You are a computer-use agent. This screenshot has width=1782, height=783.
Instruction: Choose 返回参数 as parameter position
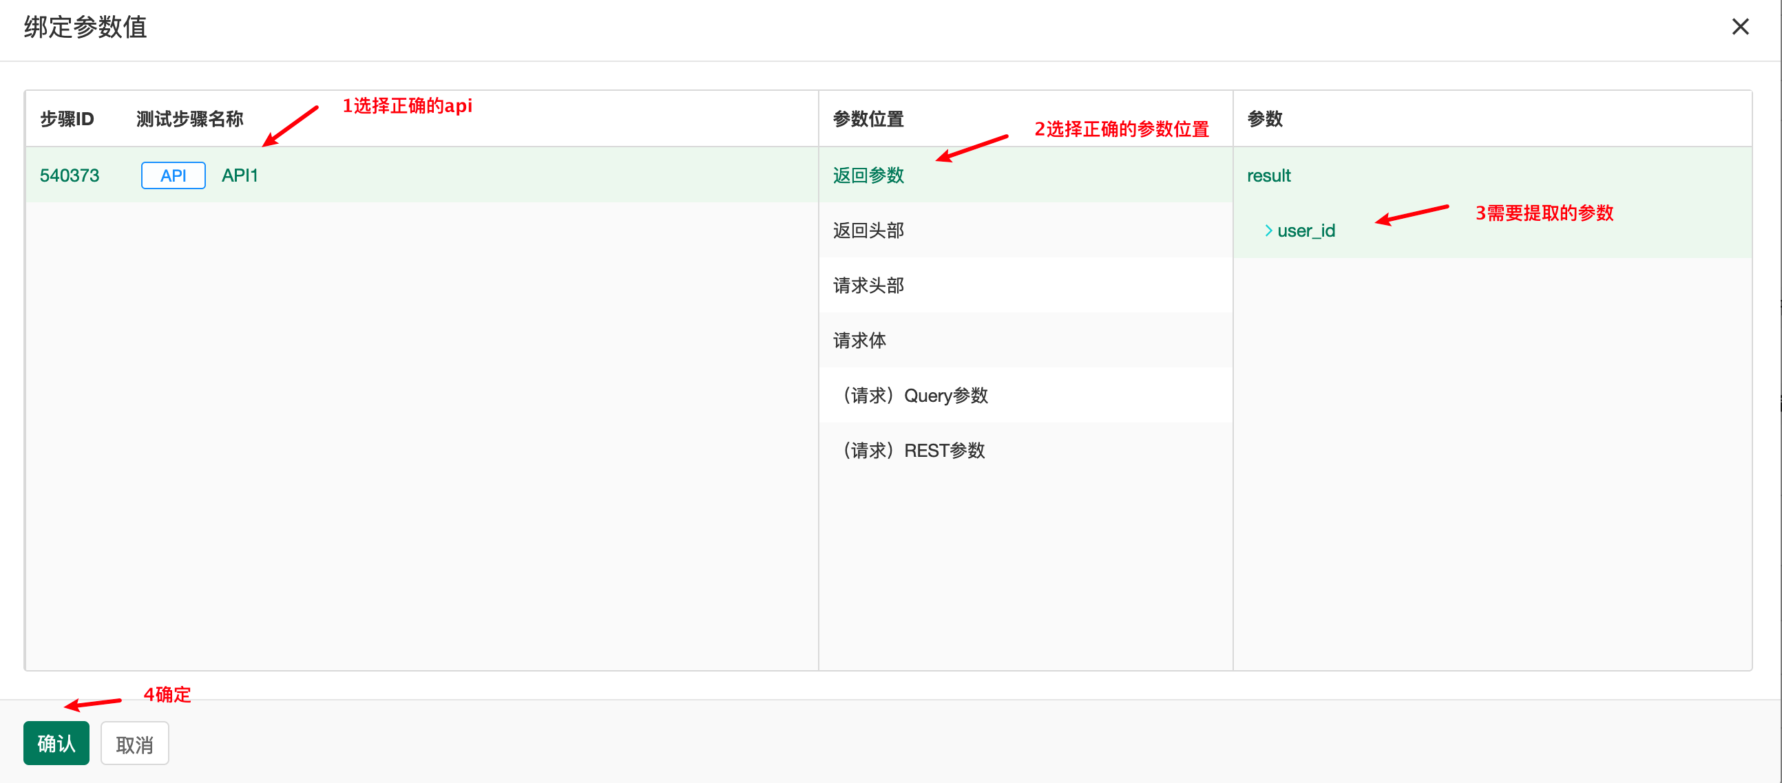(x=868, y=175)
